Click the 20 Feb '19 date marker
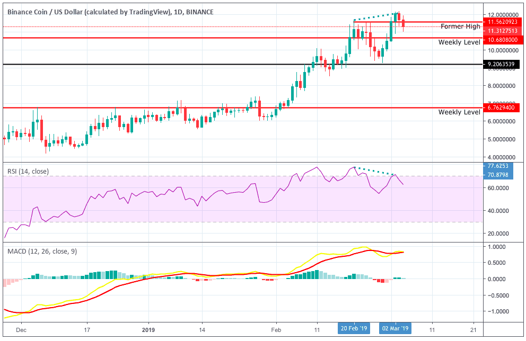Viewport: 526px width, 341px height. tap(355, 328)
